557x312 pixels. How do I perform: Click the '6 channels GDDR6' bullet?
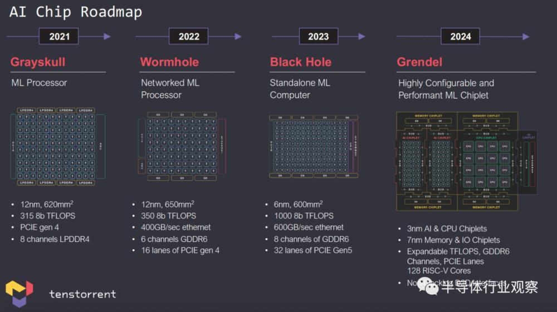[174, 239]
